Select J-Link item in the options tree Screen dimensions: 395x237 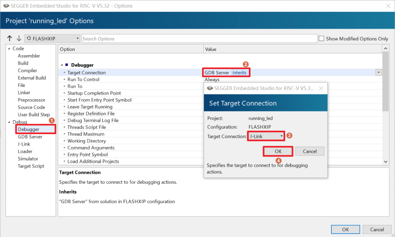24,144
